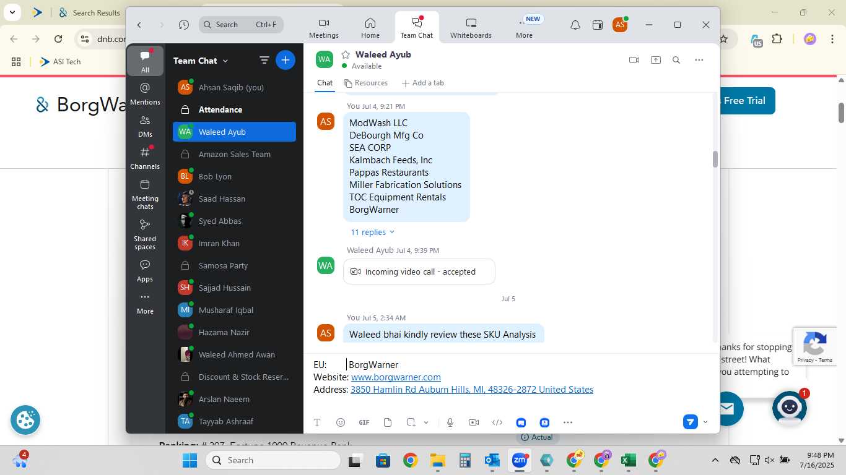Click the chat message scrollbar thumb

tap(715, 160)
